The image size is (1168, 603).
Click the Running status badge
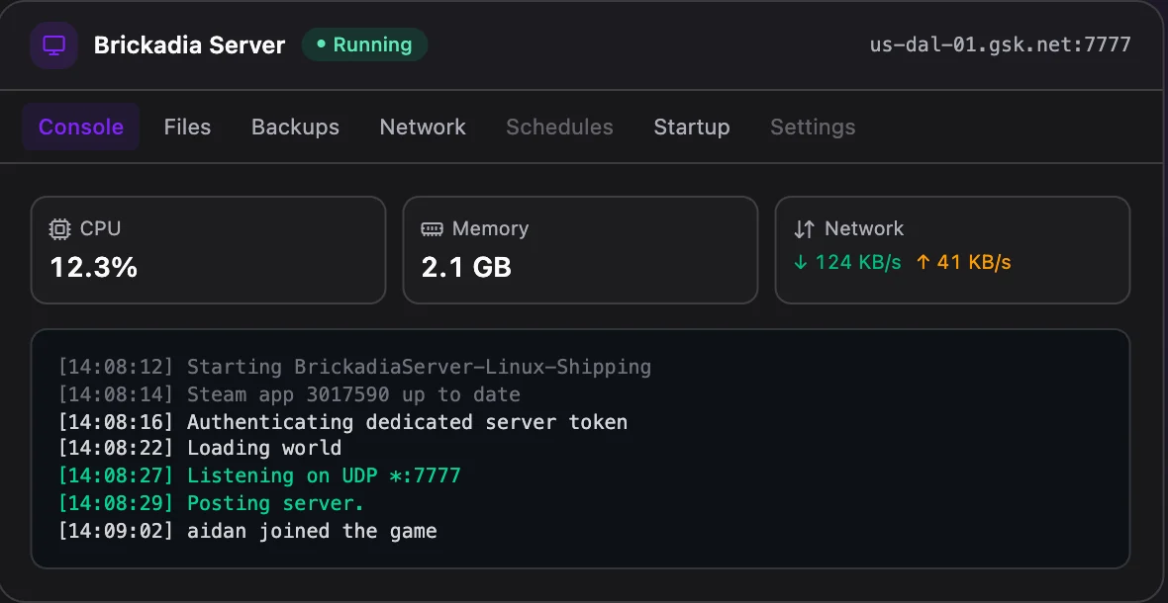pyautogui.click(x=364, y=44)
